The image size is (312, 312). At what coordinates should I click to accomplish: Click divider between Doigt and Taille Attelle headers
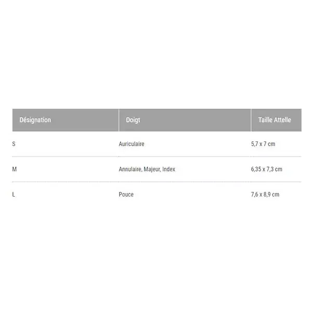(x=251, y=120)
